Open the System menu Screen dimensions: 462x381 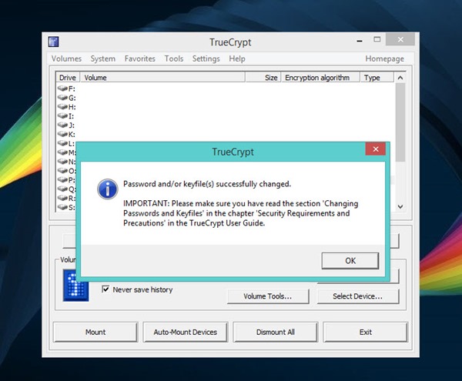(103, 58)
